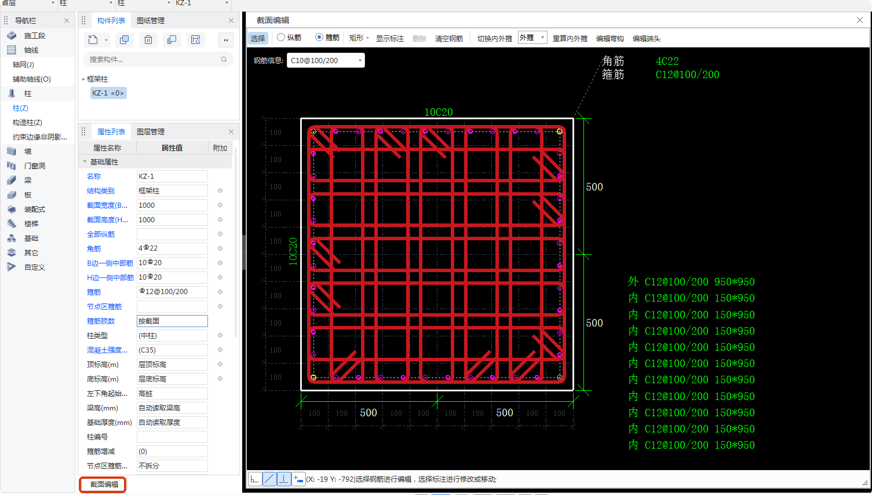Click the search magnifier icon
Image resolution: width=872 pixels, height=495 pixels.
point(224,60)
